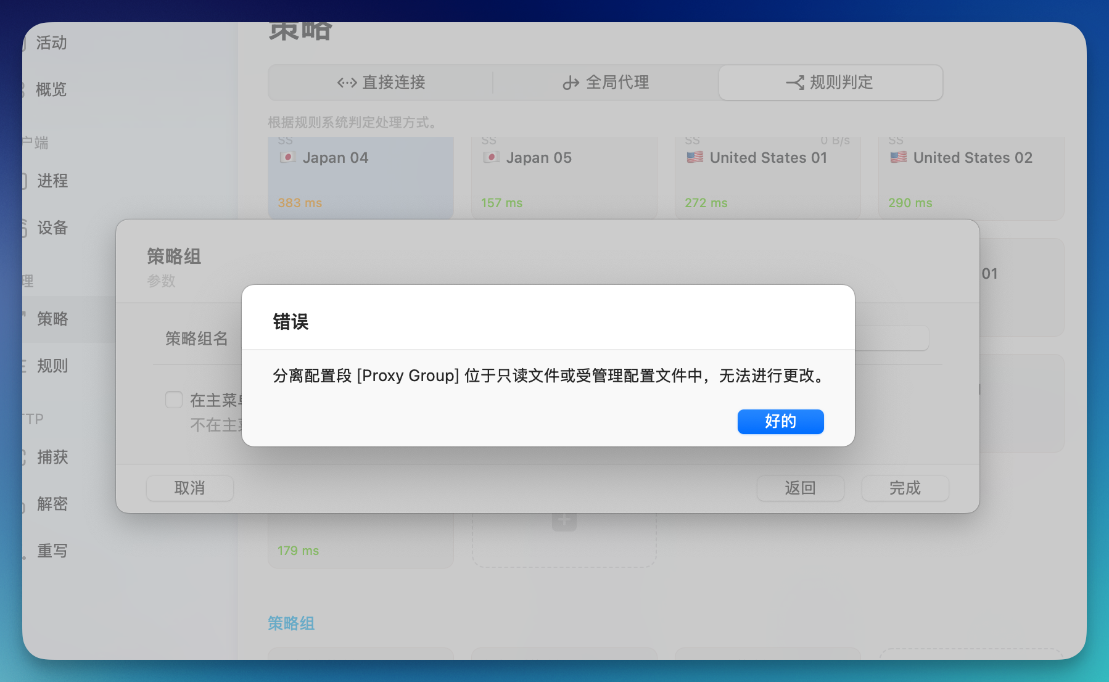1109x682 pixels.
Task: Switch to 全局代理 mode
Action: point(605,82)
